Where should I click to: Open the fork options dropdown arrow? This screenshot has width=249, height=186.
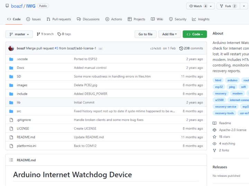[x=244, y=6]
